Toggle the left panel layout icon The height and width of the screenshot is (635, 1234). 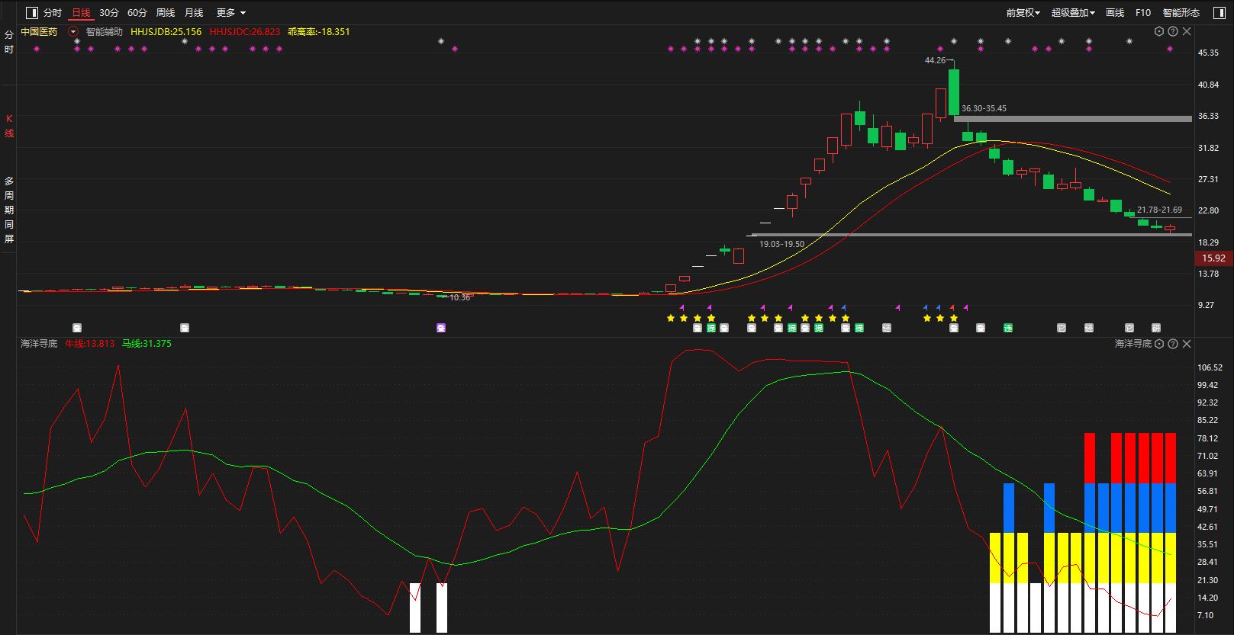pyautogui.click(x=31, y=13)
